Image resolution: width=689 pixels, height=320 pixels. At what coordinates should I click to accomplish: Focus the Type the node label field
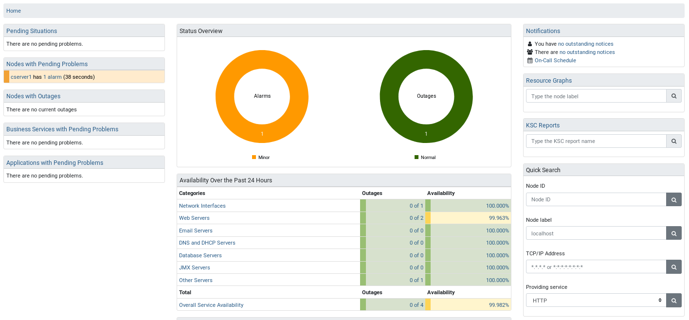(x=596, y=96)
